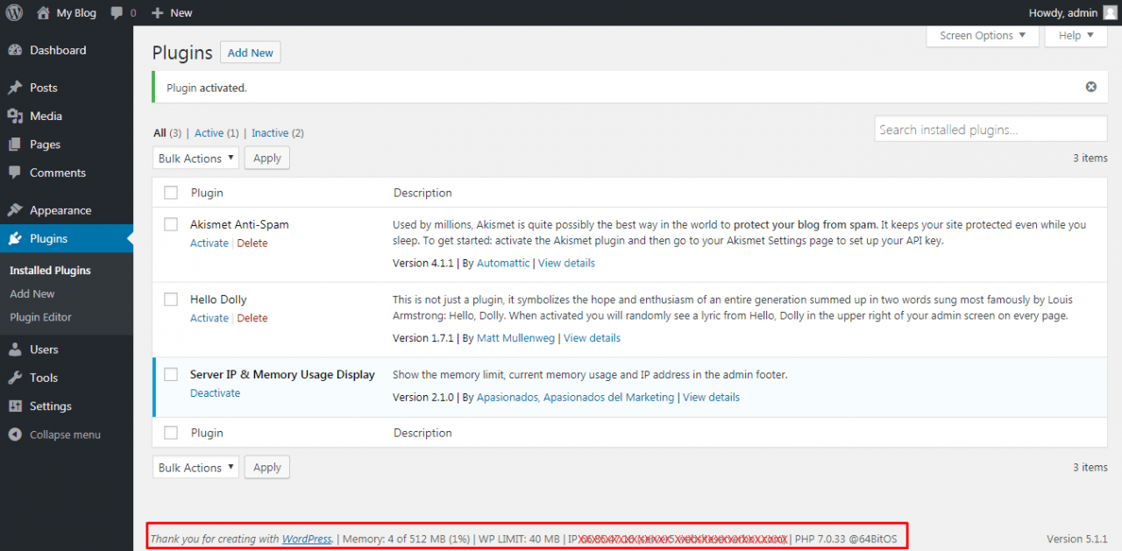Click the plus New icon in admin bar
Screen dimensions: 1122x551
coord(157,13)
